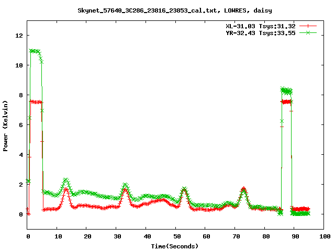Screen dimensions: 335x251
Task: Click the y-axis tick label 0
Action: pyautogui.click(x=21, y=214)
